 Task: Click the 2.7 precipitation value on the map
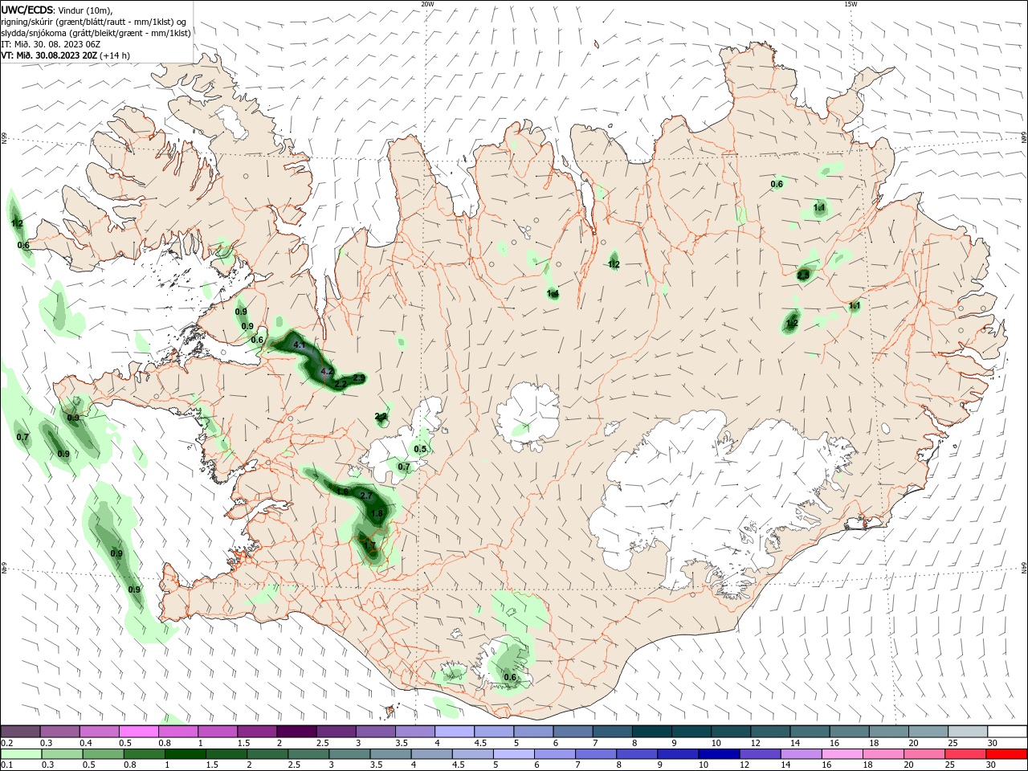[x=366, y=496]
